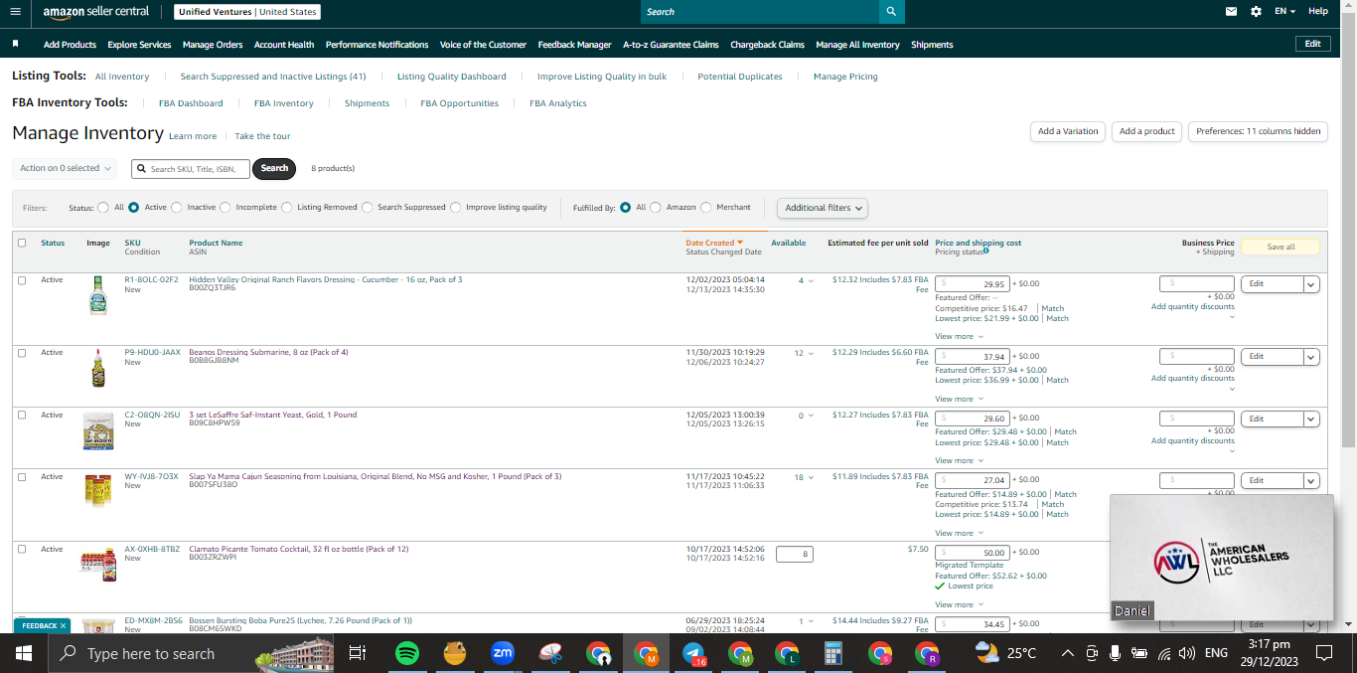Open the Feedback Manager menu item

click(x=575, y=45)
